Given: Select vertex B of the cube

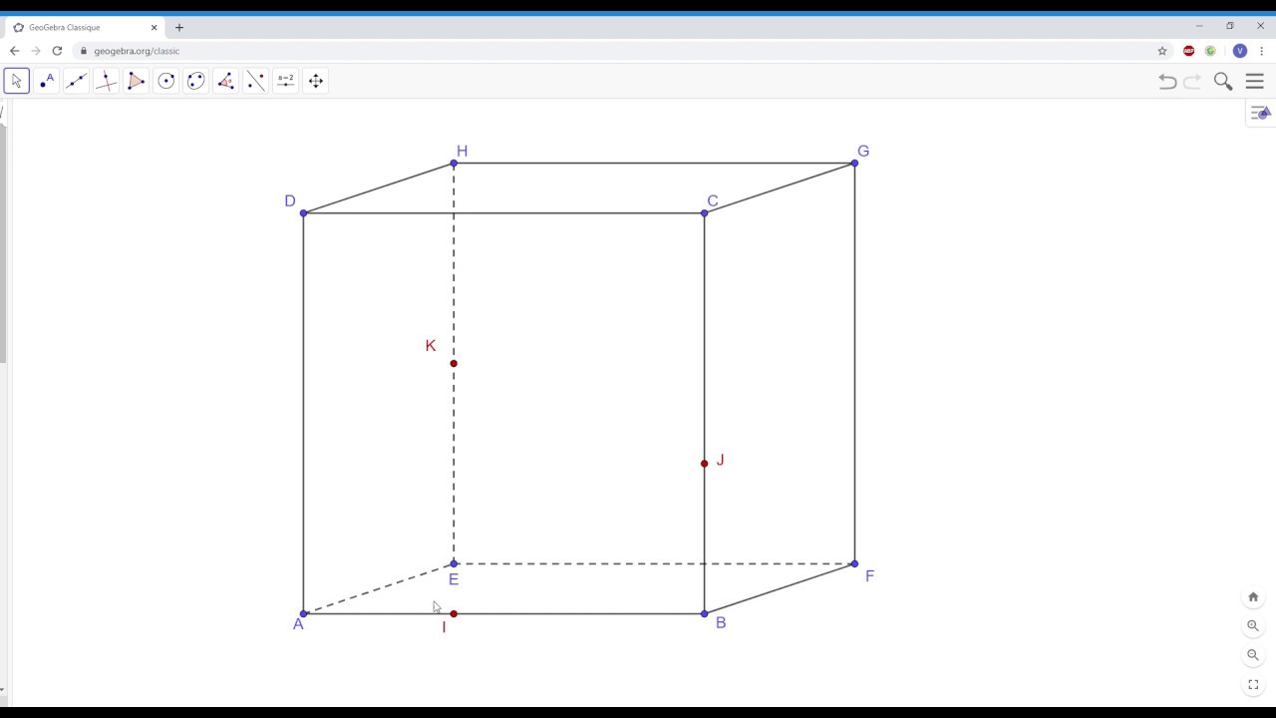Looking at the screenshot, I should [x=705, y=613].
